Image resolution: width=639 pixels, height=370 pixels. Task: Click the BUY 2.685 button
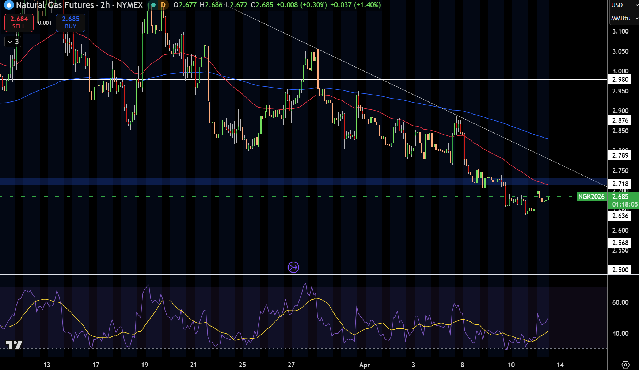coord(71,23)
